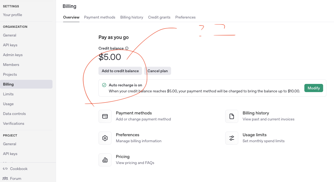
Task: Open Admin keys in the sidebar
Action: point(13,55)
